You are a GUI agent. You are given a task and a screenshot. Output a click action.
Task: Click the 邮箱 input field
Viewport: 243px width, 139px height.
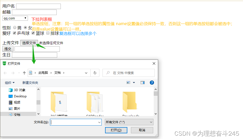coord(34,12)
